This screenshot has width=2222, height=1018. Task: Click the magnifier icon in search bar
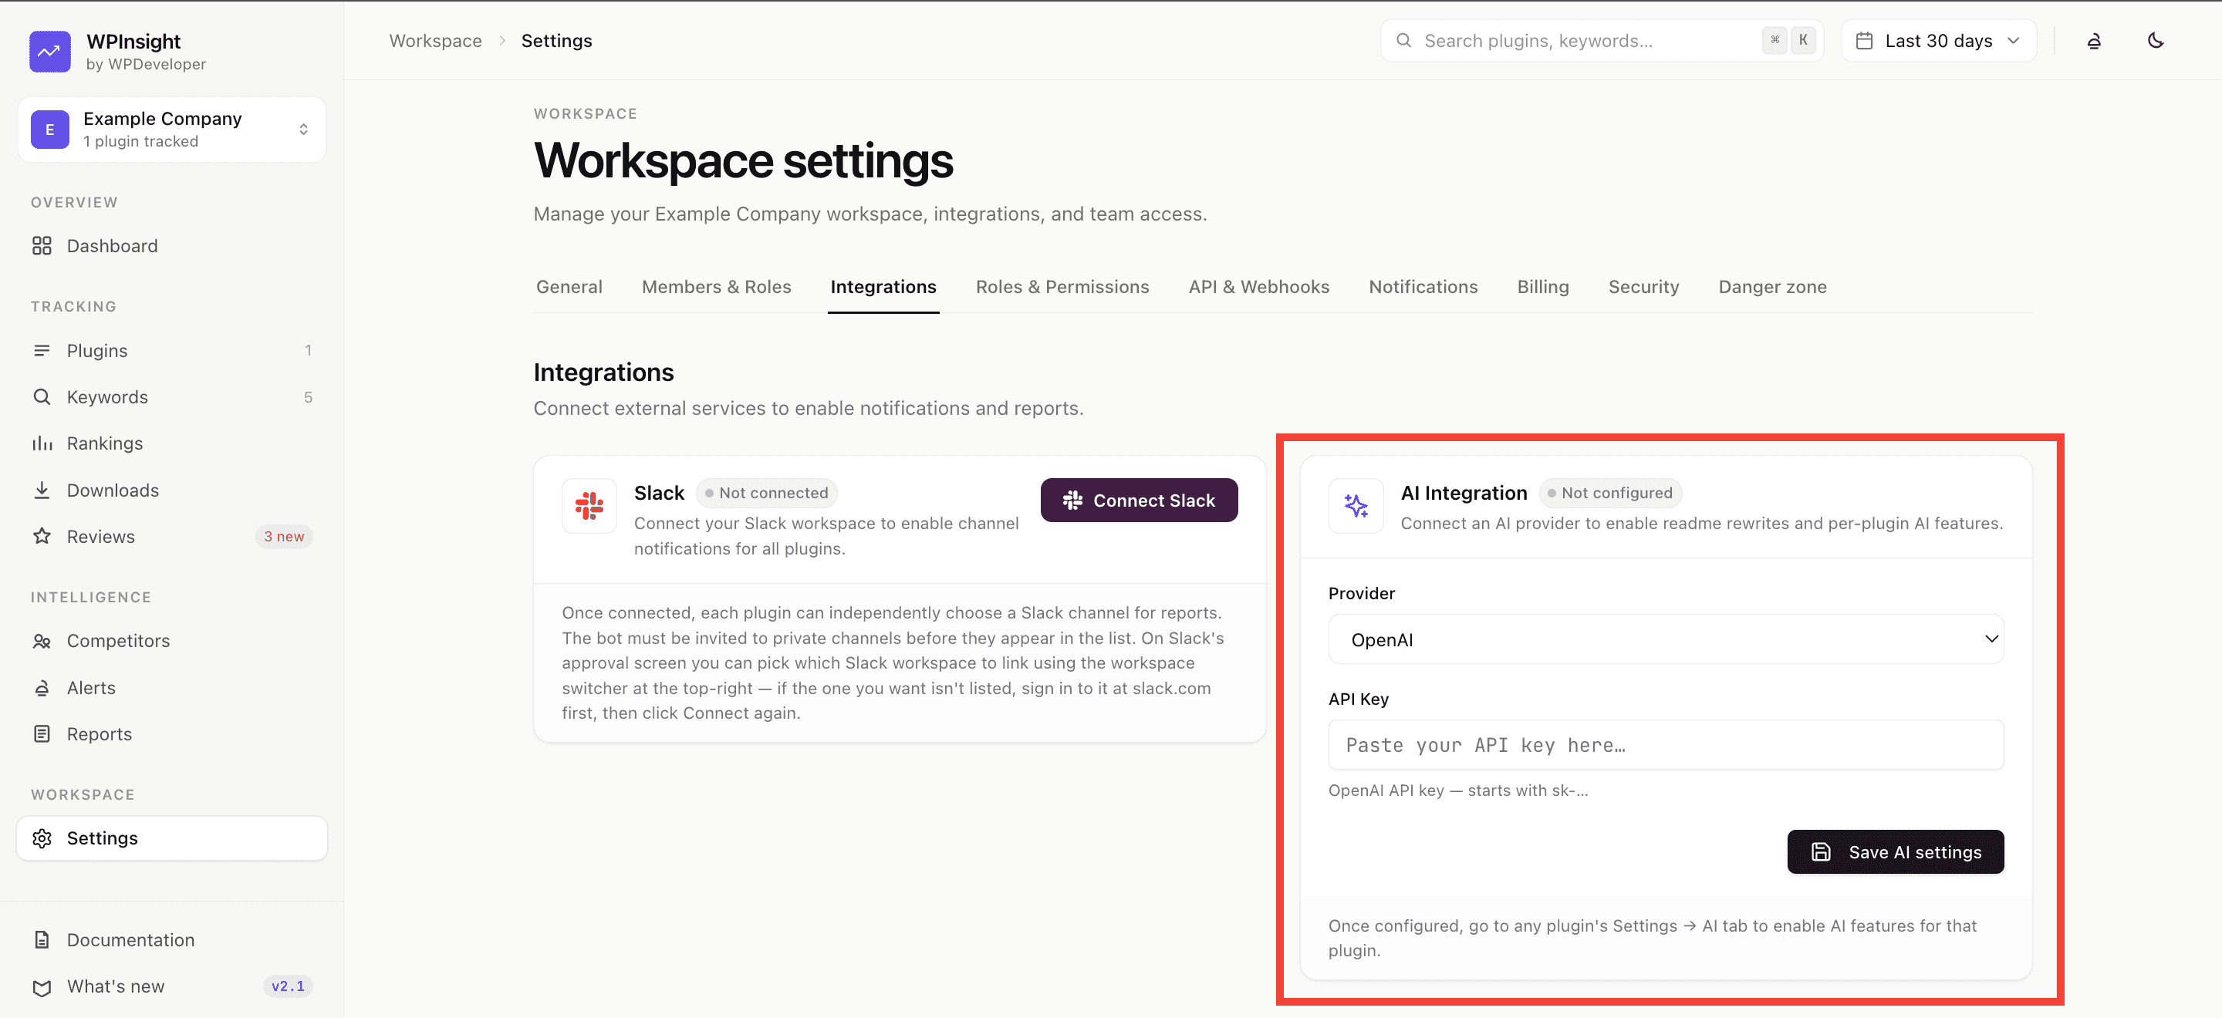(x=1403, y=41)
